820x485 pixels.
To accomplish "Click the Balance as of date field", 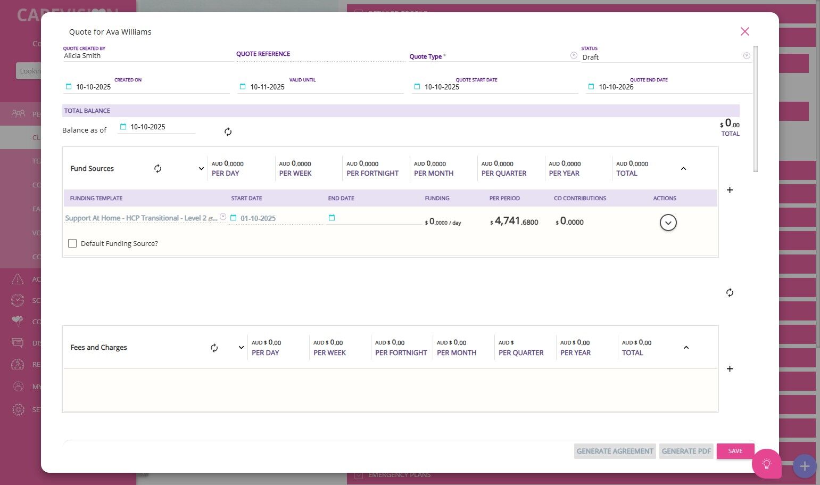I will (157, 127).
